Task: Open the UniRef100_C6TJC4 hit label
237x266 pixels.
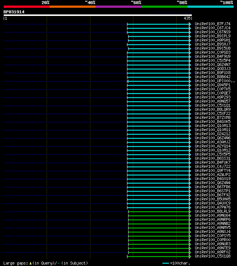Action: click(213, 28)
